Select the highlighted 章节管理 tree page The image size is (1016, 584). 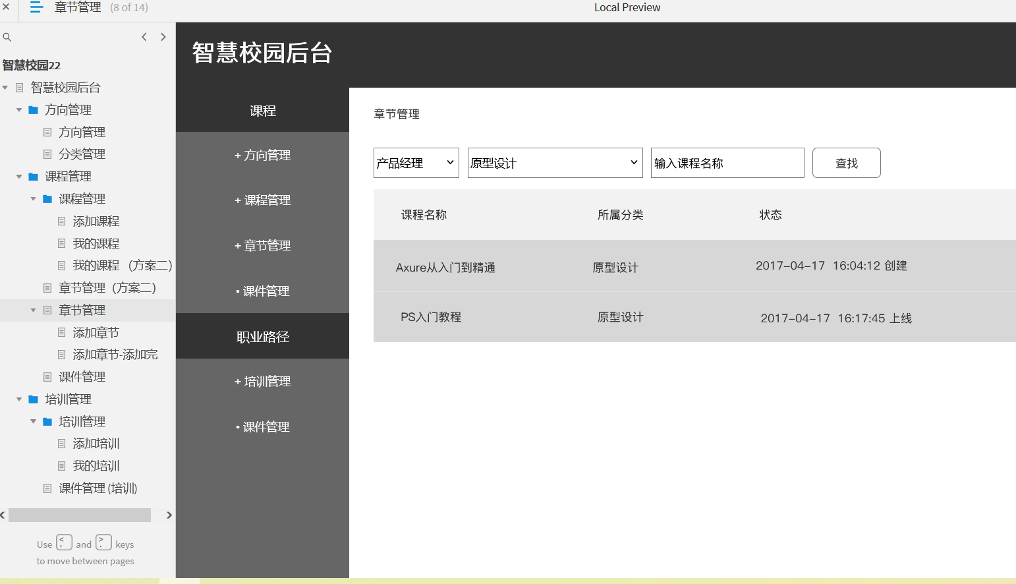point(82,310)
